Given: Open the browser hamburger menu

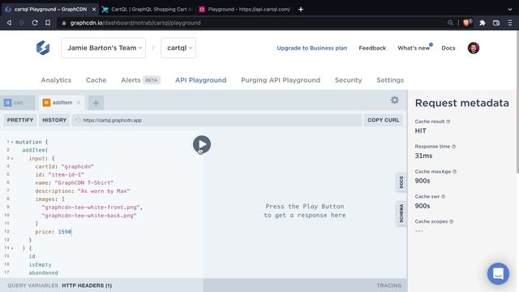Looking at the screenshot, I should click(x=510, y=23).
